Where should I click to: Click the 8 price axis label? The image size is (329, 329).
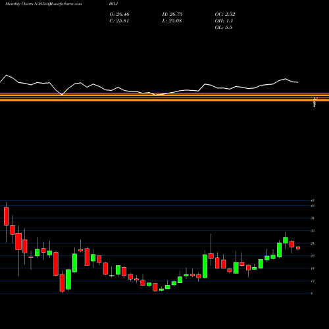click(x=312, y=293)
